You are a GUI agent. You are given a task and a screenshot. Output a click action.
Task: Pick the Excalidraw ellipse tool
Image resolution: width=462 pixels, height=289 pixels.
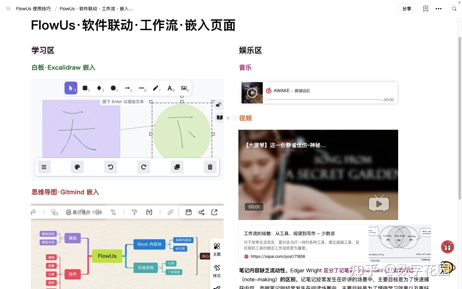[x=113, y=88]
